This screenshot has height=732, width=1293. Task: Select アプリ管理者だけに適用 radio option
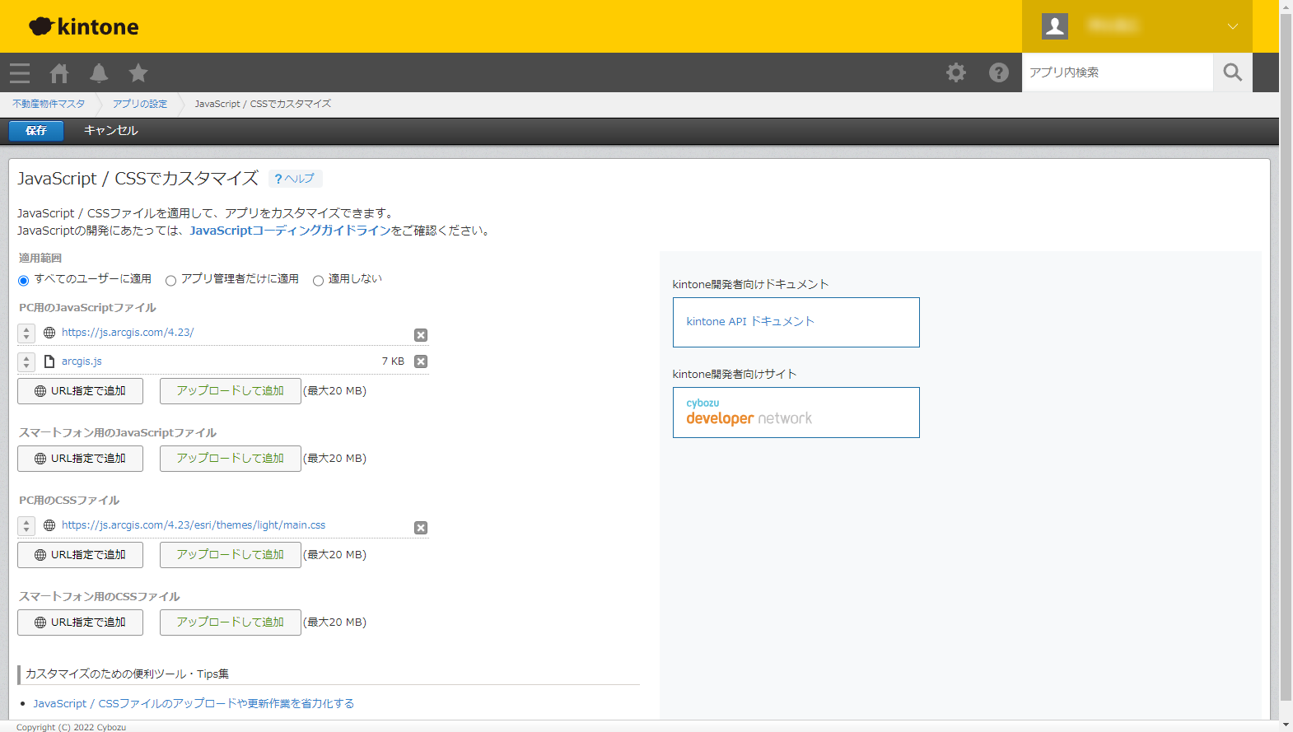[170, 281]
